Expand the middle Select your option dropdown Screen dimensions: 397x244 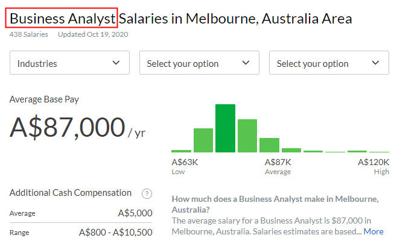point(199,63)
